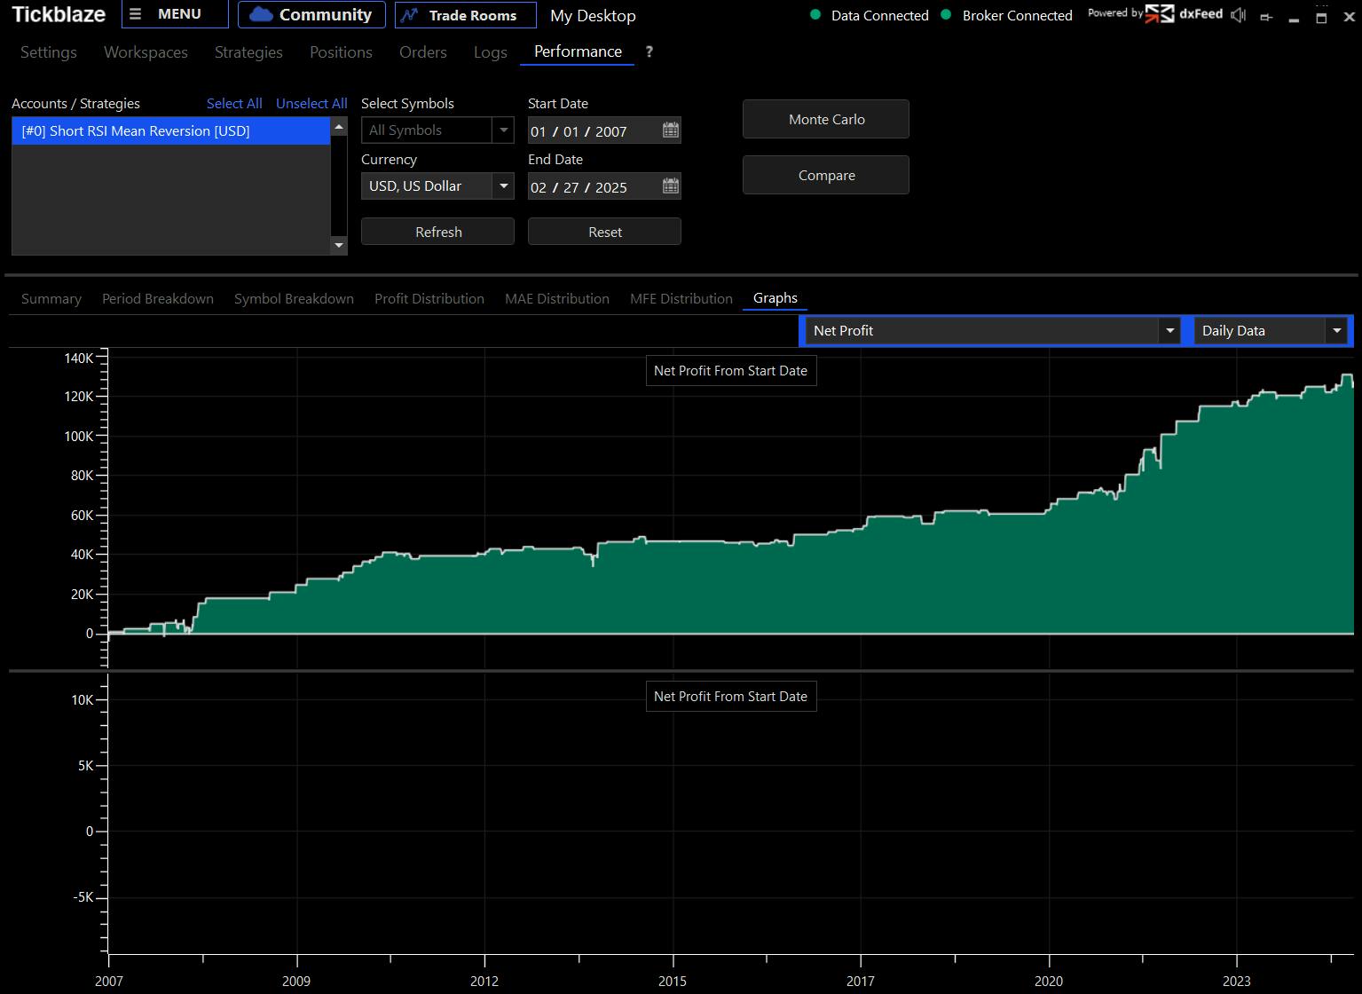Open Trade Rooms
The height and width of the screenshot is (994, 1362).
click(x=465, y=15)
